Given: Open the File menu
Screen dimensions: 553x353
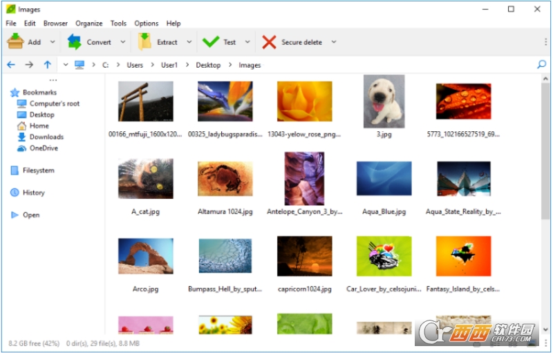Looking at the screenshot, I should pos(11,23).
